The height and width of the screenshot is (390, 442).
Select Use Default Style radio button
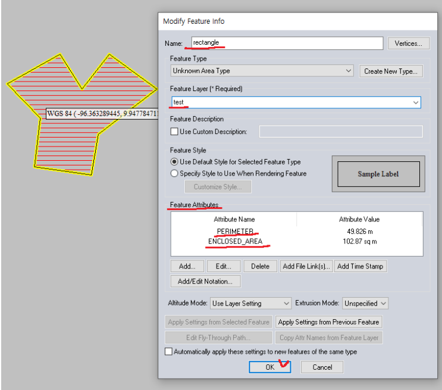(x=174, y=162)
